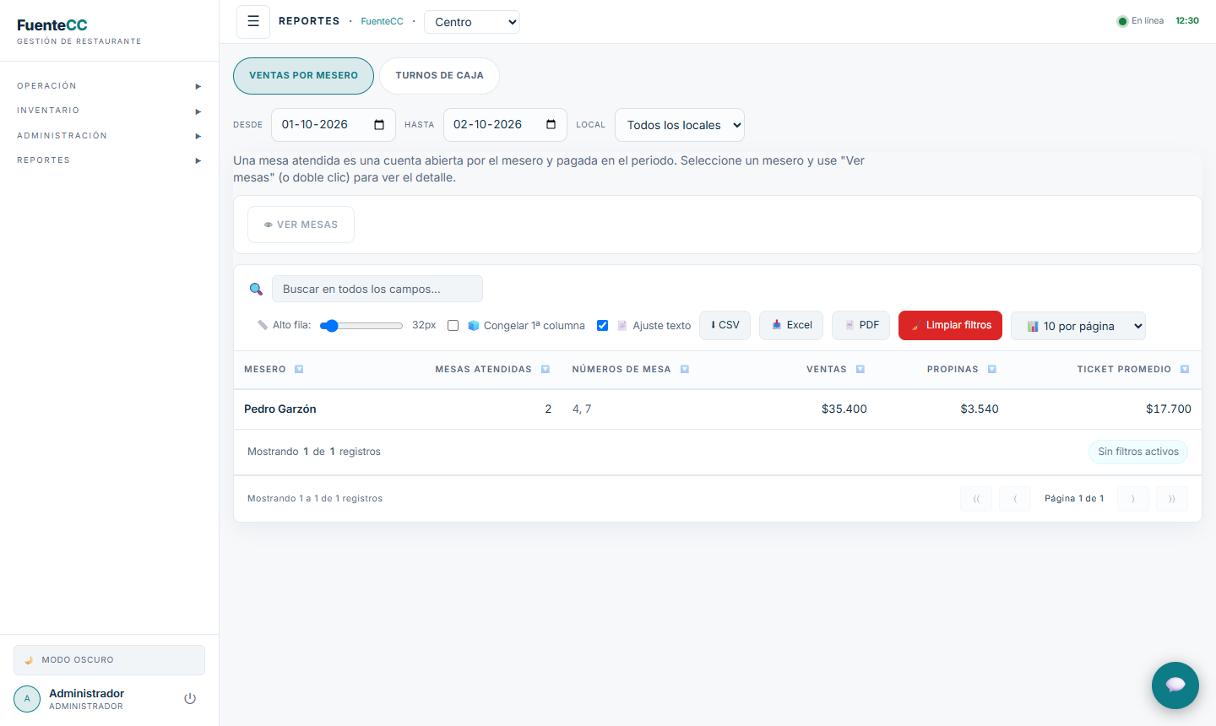The height and width of the screenshot is (726, 1216).
Task: Open the Centro location dropdown
Action: [x=472, y=22]
